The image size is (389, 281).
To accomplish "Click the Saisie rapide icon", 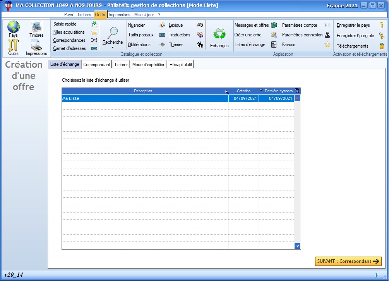I will pos(94,24).
